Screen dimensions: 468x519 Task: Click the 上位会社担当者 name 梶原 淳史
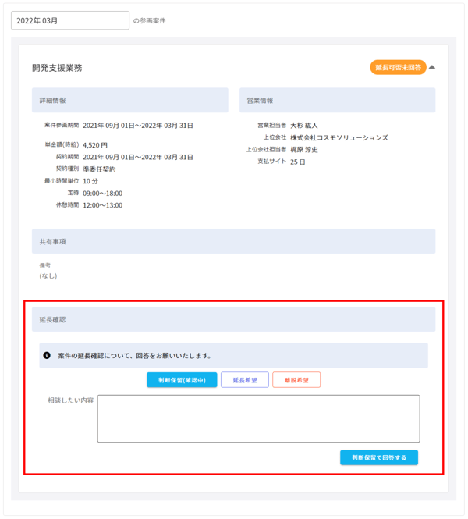(x=304, y=150)
